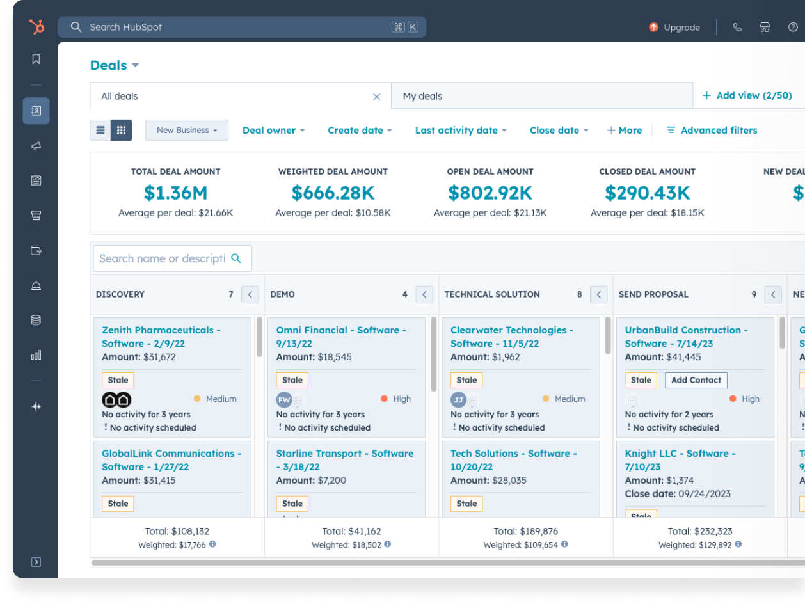Open the Breeze AI sparkle sidebar icon
Screen dimensions: 805x604
(36, 406)
